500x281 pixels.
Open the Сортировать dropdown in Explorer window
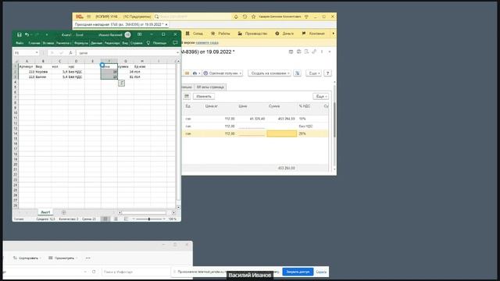27,258
